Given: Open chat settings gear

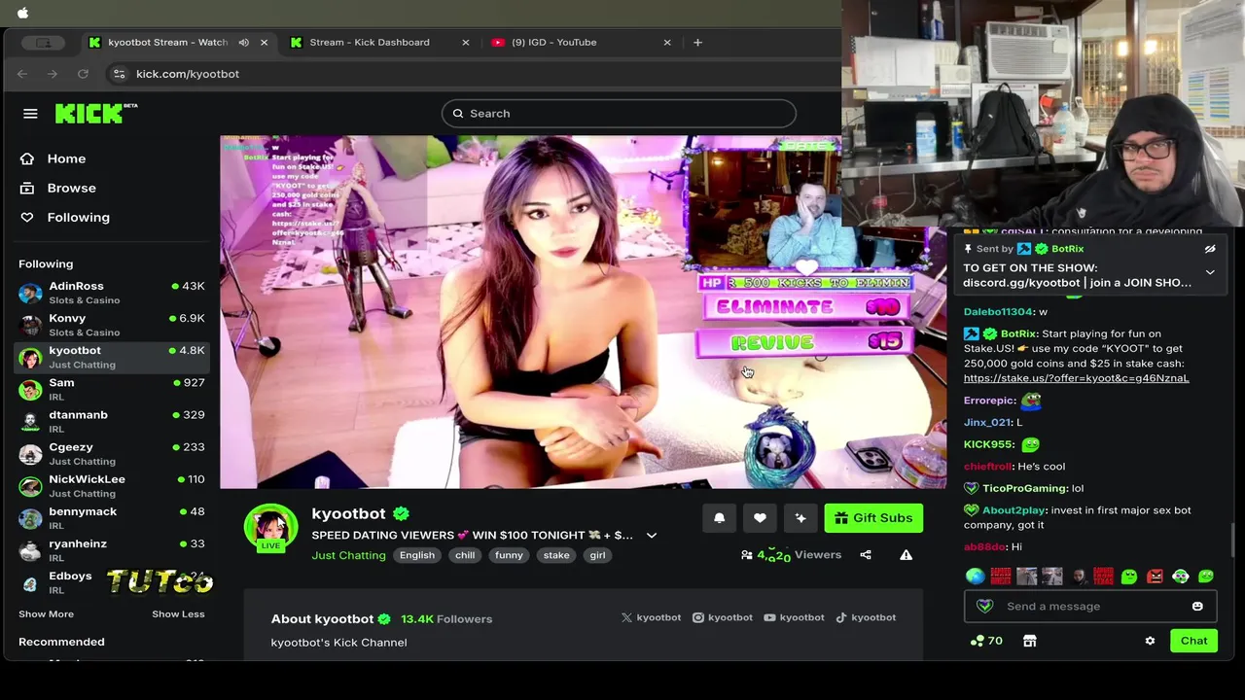Looking at the screenshot, I should [x=1150, y=641].
